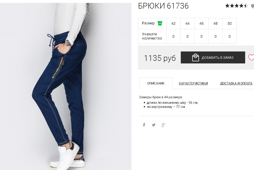
Task: Open reviews via the speech bubble icon
Action: pos(252,6)
